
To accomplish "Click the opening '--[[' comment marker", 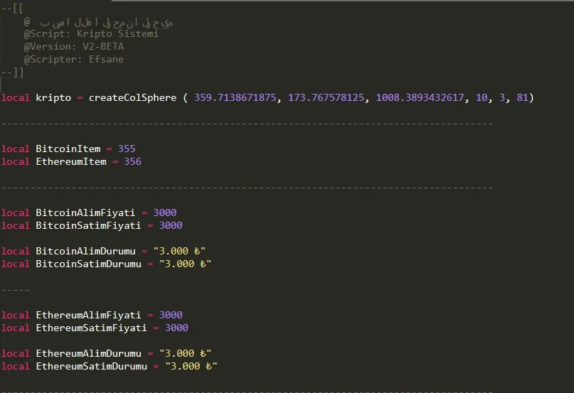I will click(12, 9).
